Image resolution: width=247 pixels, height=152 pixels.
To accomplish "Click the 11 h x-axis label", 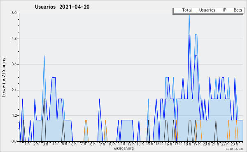I will tap(121, 144).
